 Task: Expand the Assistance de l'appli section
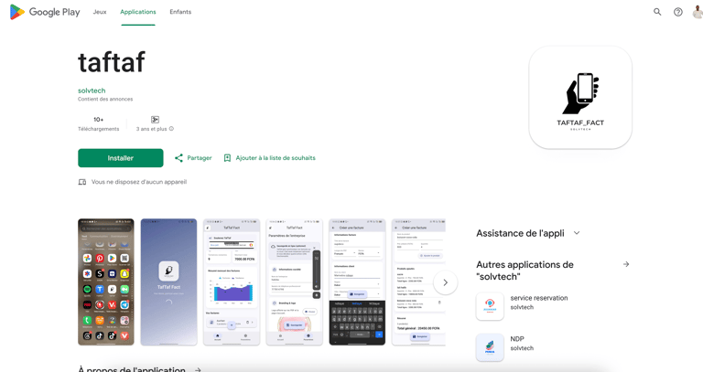click(x=577, y=233)
